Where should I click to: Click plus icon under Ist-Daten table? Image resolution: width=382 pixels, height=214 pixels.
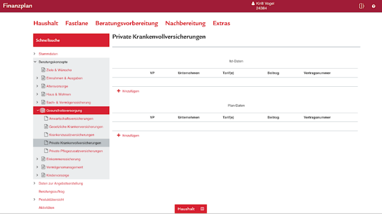pyautogui.click(x=119, y=91)
